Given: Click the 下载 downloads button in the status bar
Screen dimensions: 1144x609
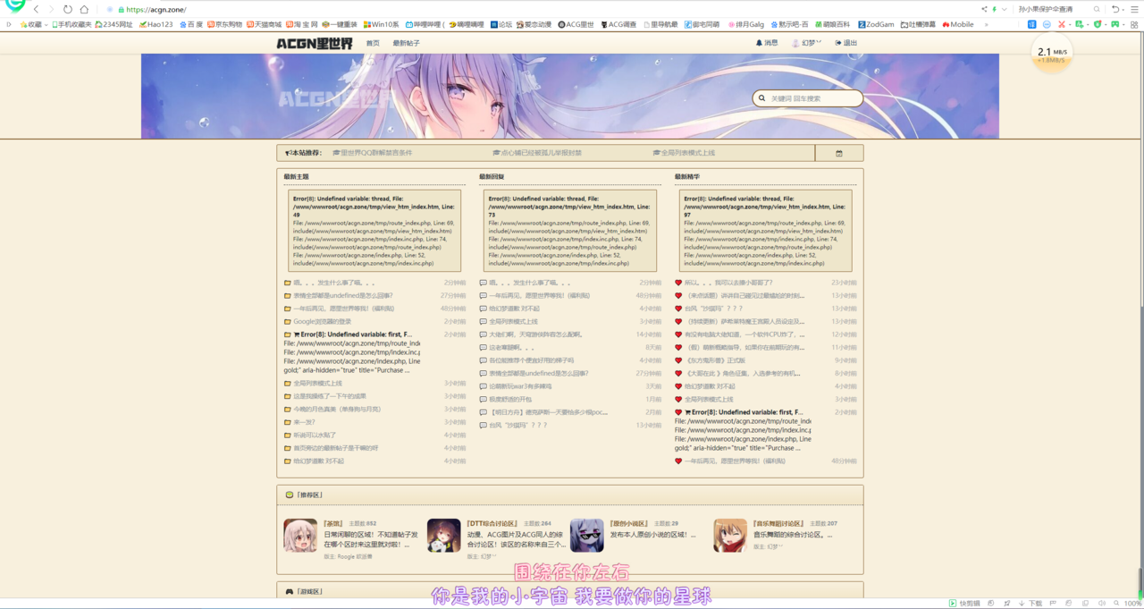Looking at the screenshot, I should pyautogui.click(x=1030, y=604).
